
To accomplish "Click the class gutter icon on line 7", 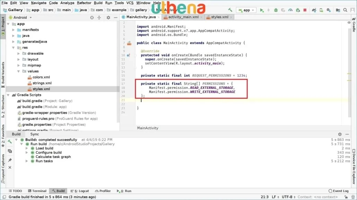I will coord(129,43).
